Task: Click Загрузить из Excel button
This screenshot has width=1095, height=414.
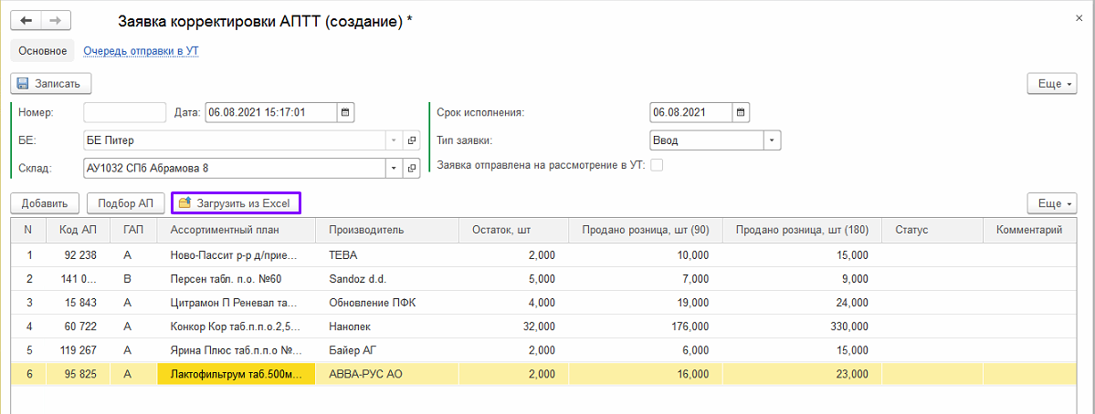Action: [x=236, y=202]
